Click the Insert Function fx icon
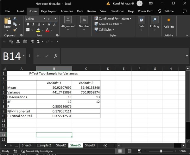 click(55, 56)
